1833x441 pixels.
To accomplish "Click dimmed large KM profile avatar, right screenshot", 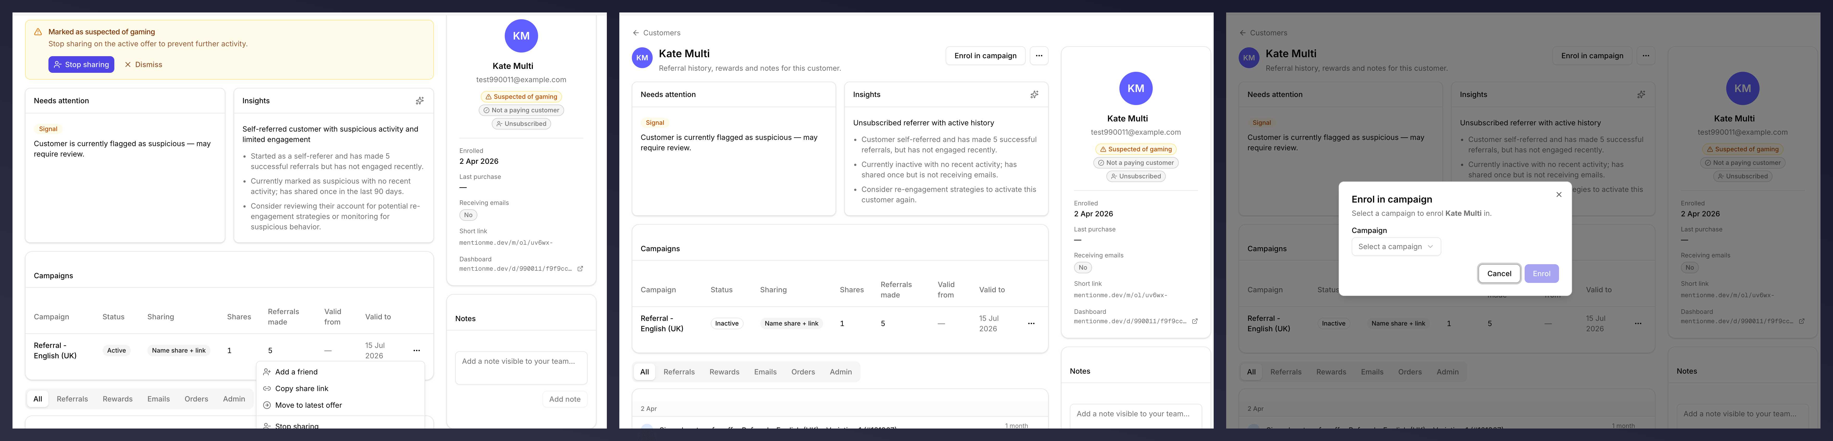I will tap(1743, 89).
